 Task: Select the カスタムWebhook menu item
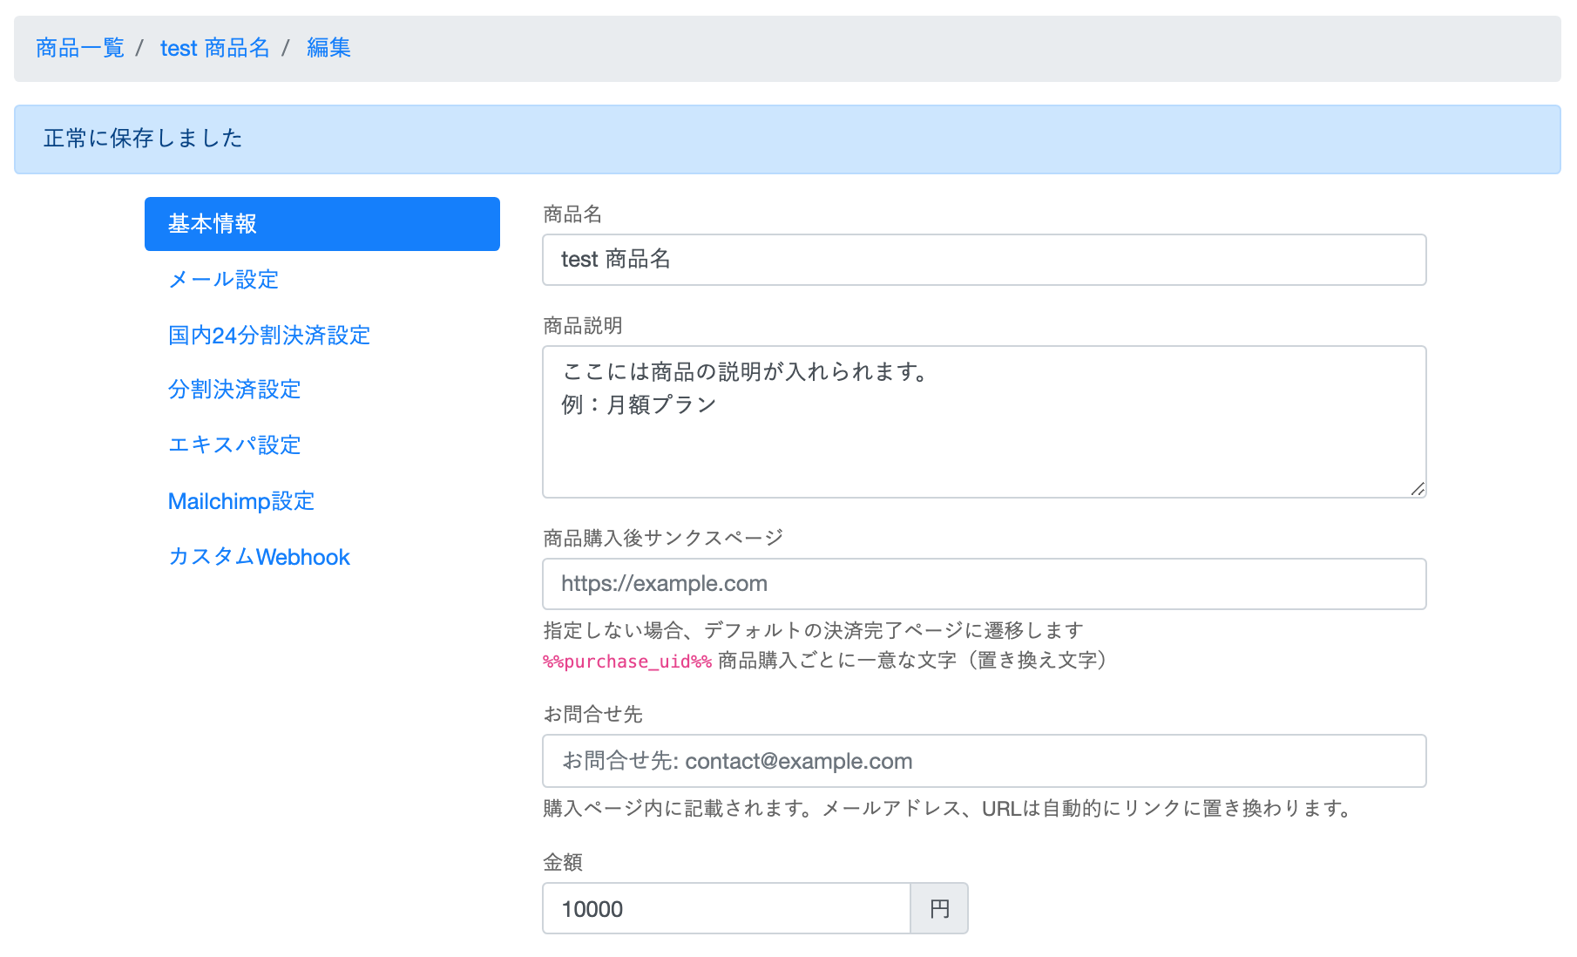(x=259, y=557)
